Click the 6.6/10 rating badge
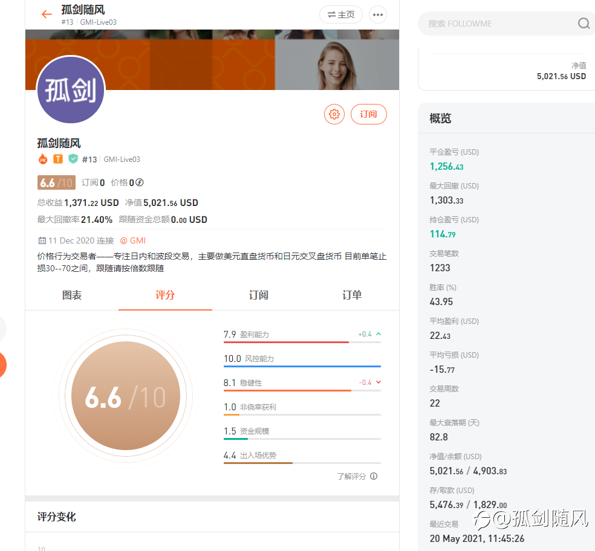 point(56,182)
